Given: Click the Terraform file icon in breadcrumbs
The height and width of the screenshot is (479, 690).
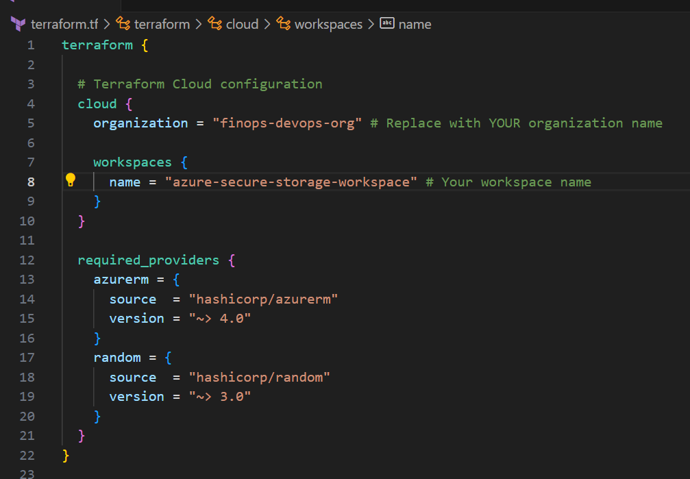Looking at the screenshot, I should pyautogui.click(x=18, y=24).
